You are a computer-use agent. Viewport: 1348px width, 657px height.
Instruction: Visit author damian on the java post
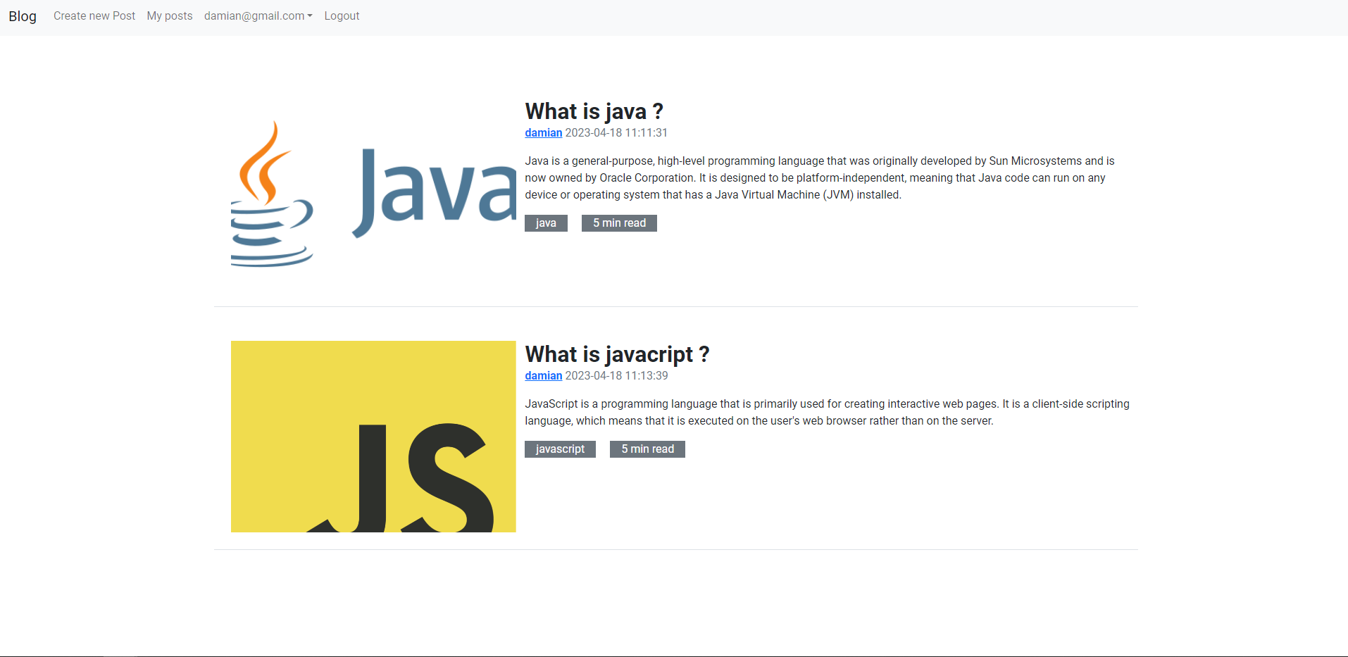(x=544, y=132)
